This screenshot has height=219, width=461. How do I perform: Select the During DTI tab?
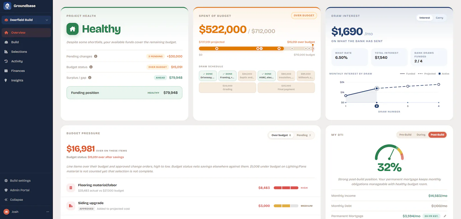point(421,135)
